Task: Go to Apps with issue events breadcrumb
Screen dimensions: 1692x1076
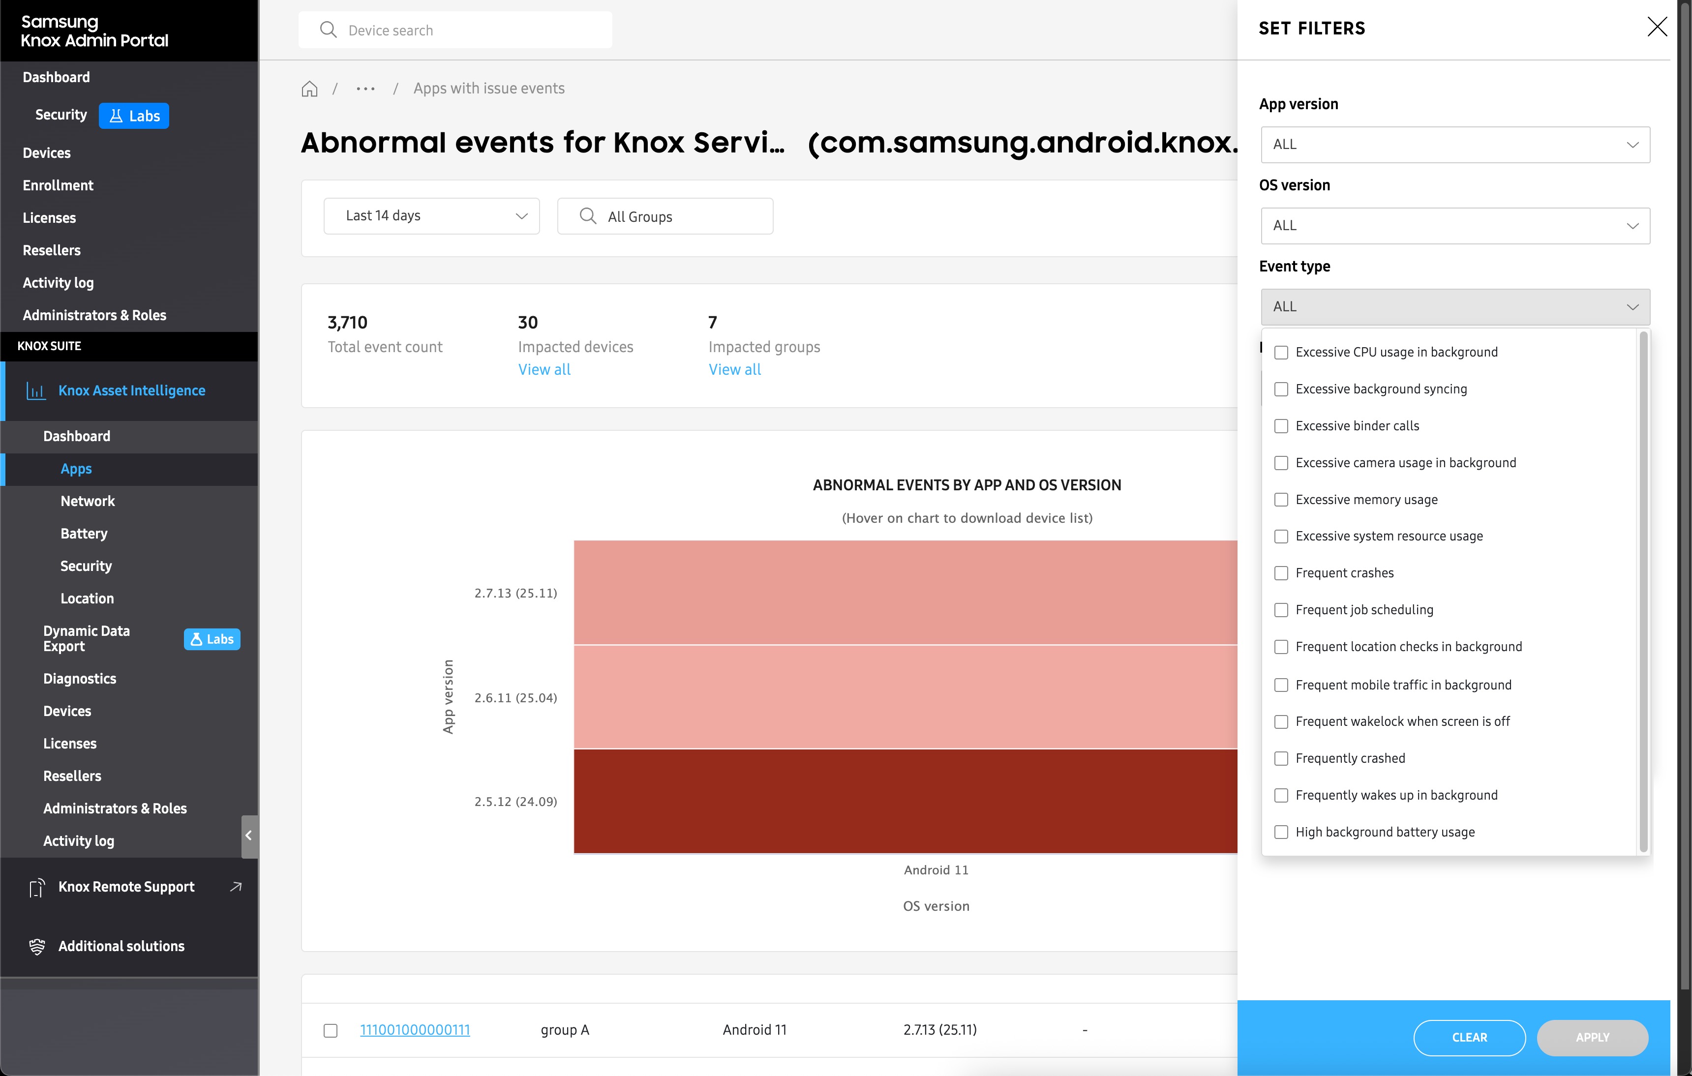Action: 488,89
